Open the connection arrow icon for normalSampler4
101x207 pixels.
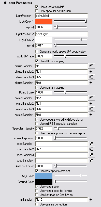[x=91, y=115]
